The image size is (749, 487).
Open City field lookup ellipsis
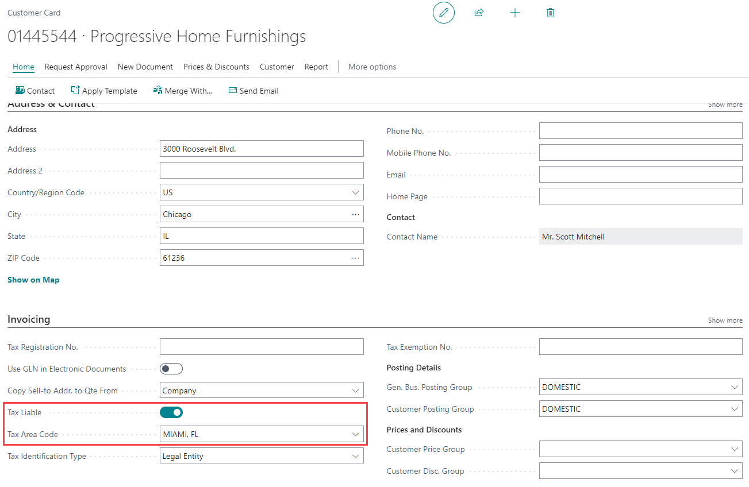coord(355,214)
